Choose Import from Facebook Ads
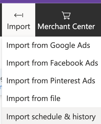The width and height of the screenshot is (101, 124). 51,63
